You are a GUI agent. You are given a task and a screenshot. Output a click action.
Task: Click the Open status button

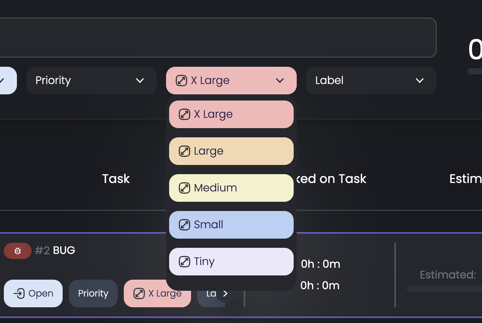[x=33, y=293]
